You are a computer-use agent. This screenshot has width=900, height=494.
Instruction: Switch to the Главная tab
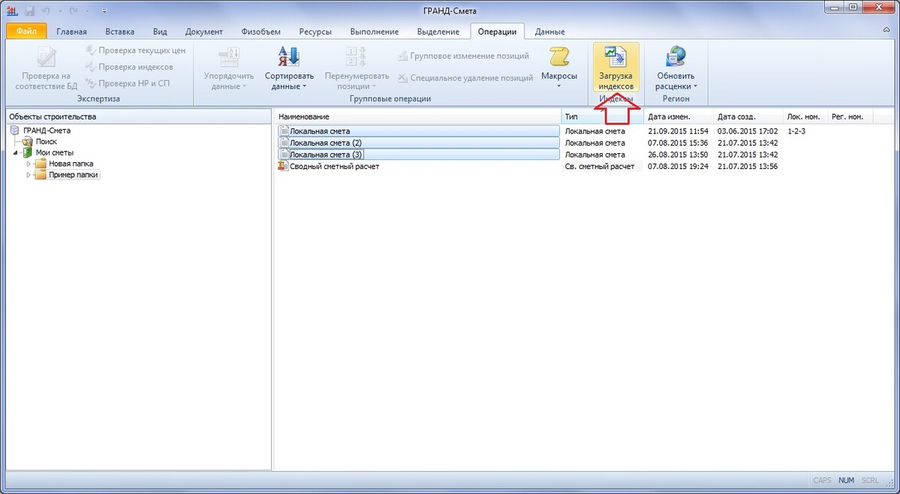pos(72,32)
